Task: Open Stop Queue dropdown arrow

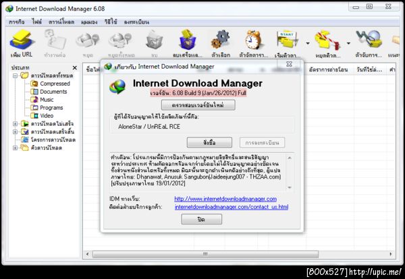Action: click(x=348, y=43)
